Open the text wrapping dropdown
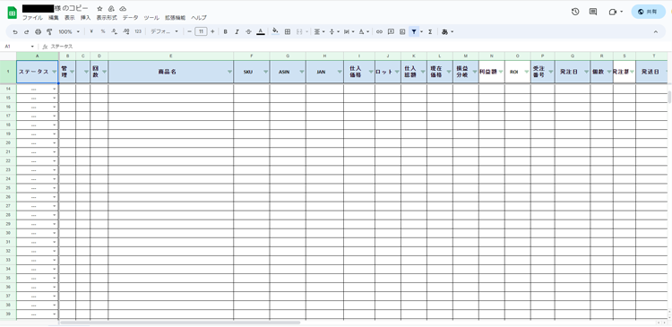 tap(349, 31)
